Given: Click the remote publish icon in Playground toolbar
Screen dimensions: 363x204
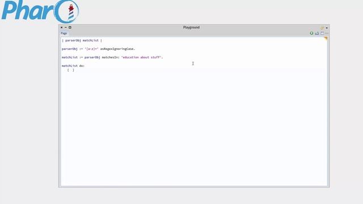Looking at the screenshot, I should [317, 33].
